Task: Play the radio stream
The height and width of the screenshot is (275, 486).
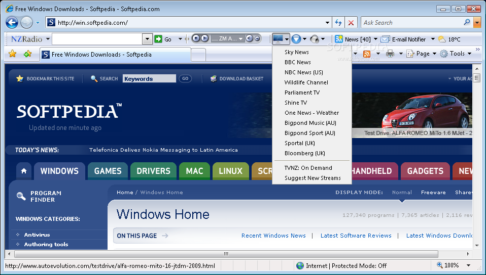Action: [x=204, y=38]
